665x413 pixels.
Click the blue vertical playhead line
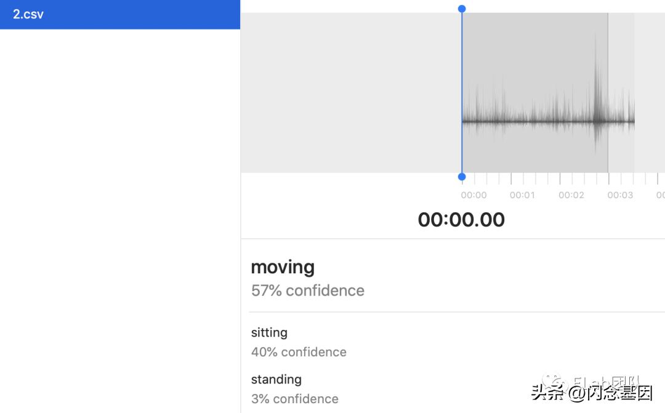[x=462, y=92]
